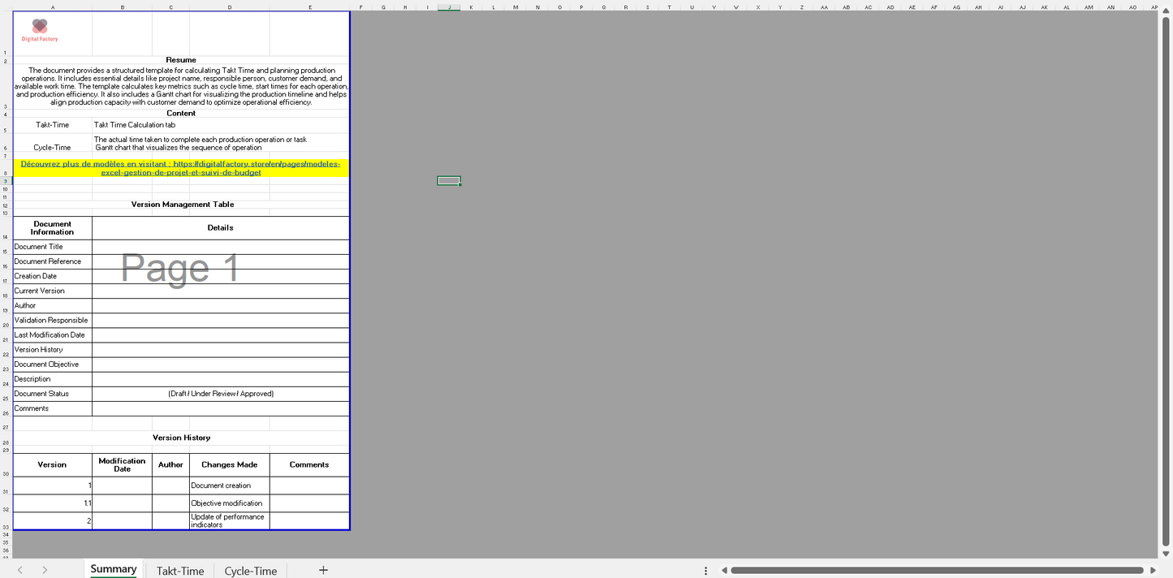Open the Cycle-Time sheet tab

[x=251, y=571]
